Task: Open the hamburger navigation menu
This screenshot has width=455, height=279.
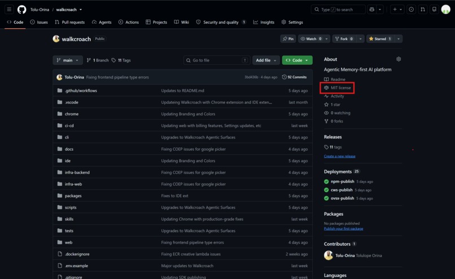Action: pos(9,9)
